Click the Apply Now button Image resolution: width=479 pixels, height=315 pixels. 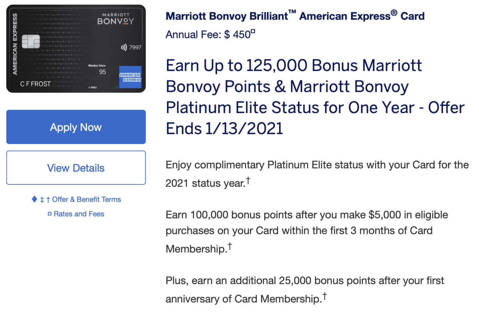[76, 127]
